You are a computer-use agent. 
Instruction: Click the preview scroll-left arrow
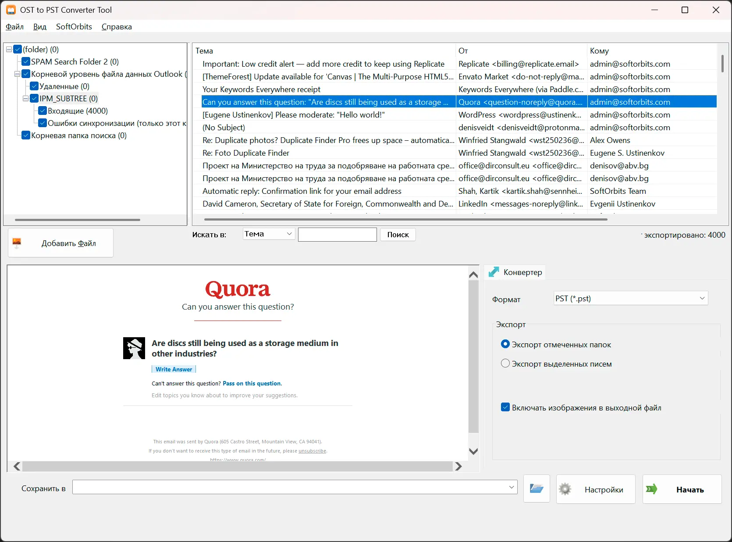pyautogui.click(x=17, y=466)
